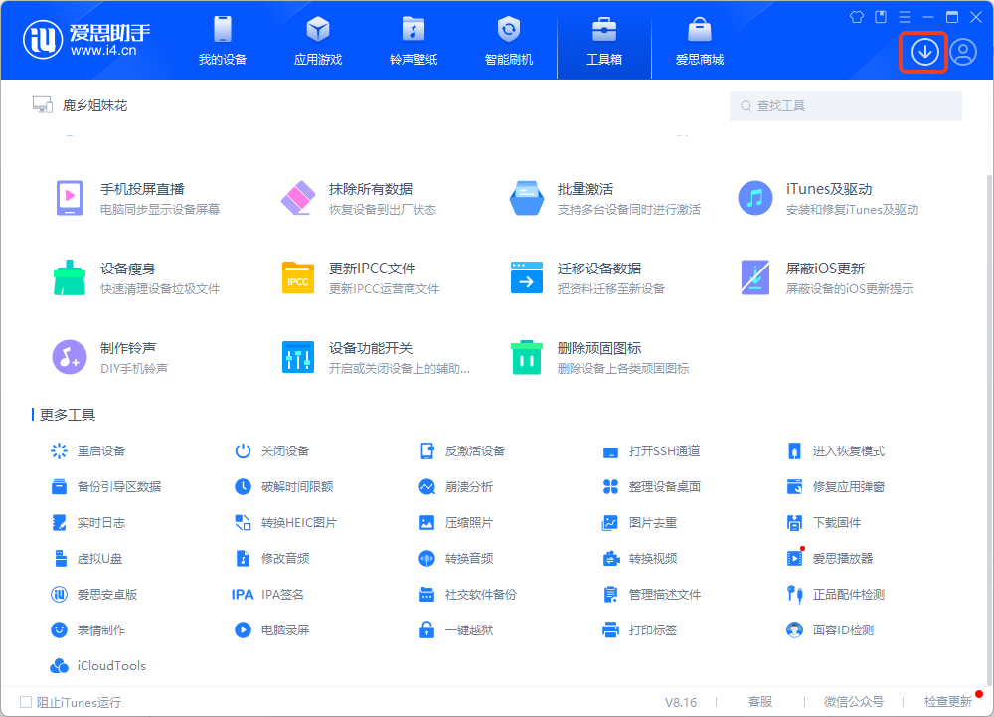The width and height of the screenshot is (994, 717).
Task: Switch to 我的设备 tab
Action: [x=223, y=41]
